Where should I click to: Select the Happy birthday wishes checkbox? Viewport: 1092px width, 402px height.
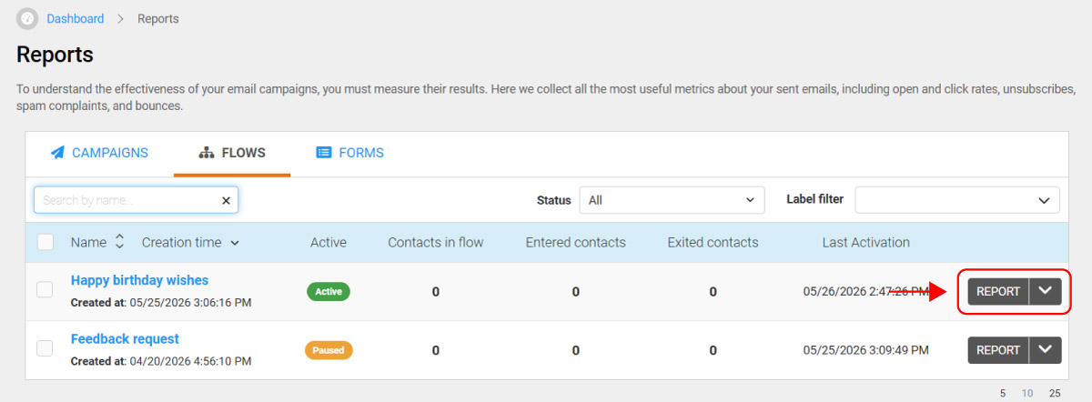click(x=45, y=289)
